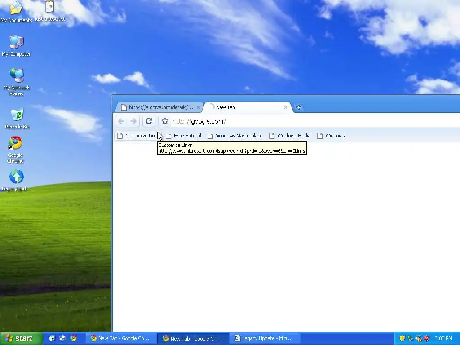Click the yellow security shield tray icon
This screenshot has height=345, width=460.
pyautogui.click(x=402, y=338)
